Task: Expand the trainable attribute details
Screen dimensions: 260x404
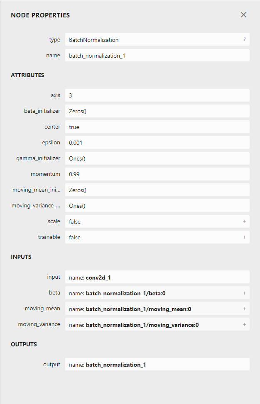Action: [245, 237]
